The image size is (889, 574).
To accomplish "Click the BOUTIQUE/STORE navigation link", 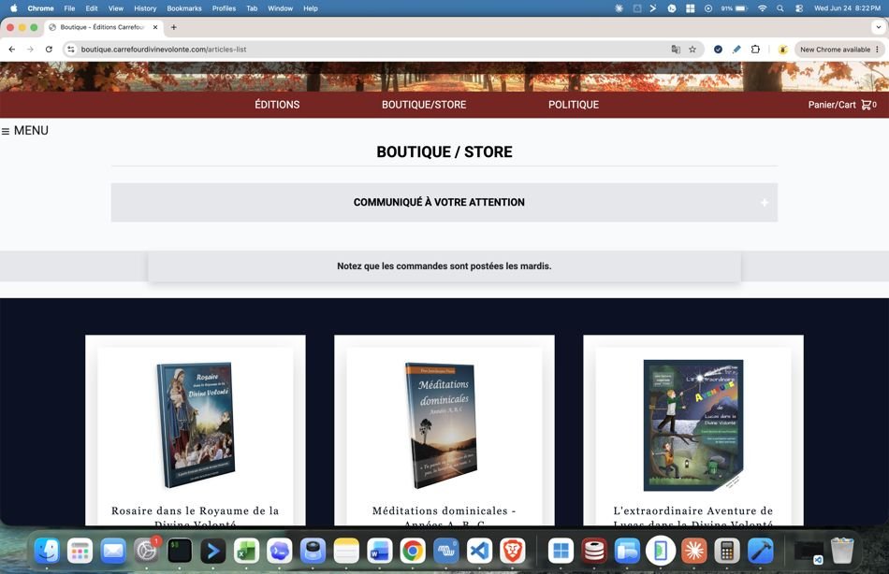I will (424, 105).
